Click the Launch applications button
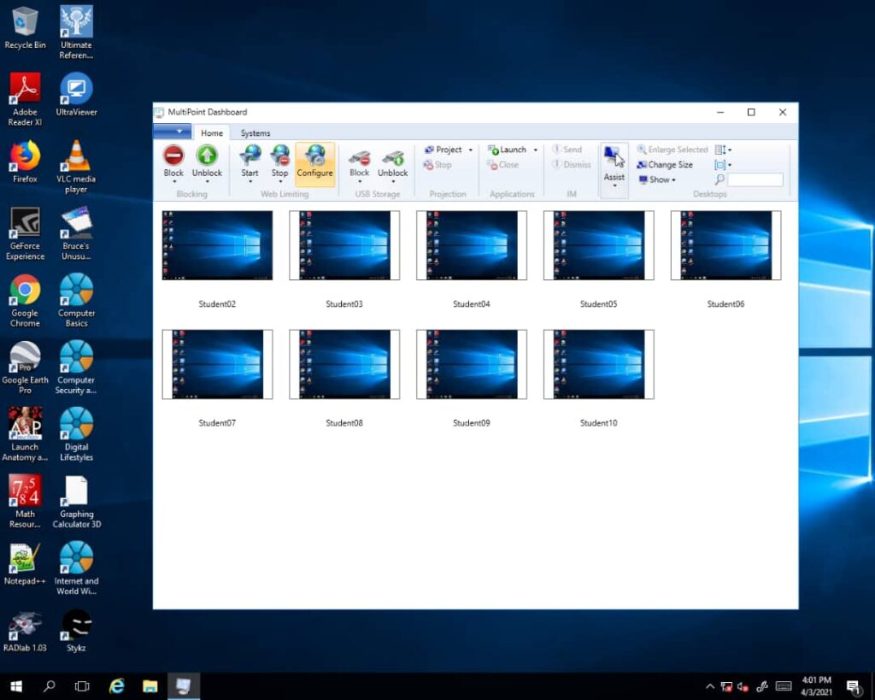 507,150
